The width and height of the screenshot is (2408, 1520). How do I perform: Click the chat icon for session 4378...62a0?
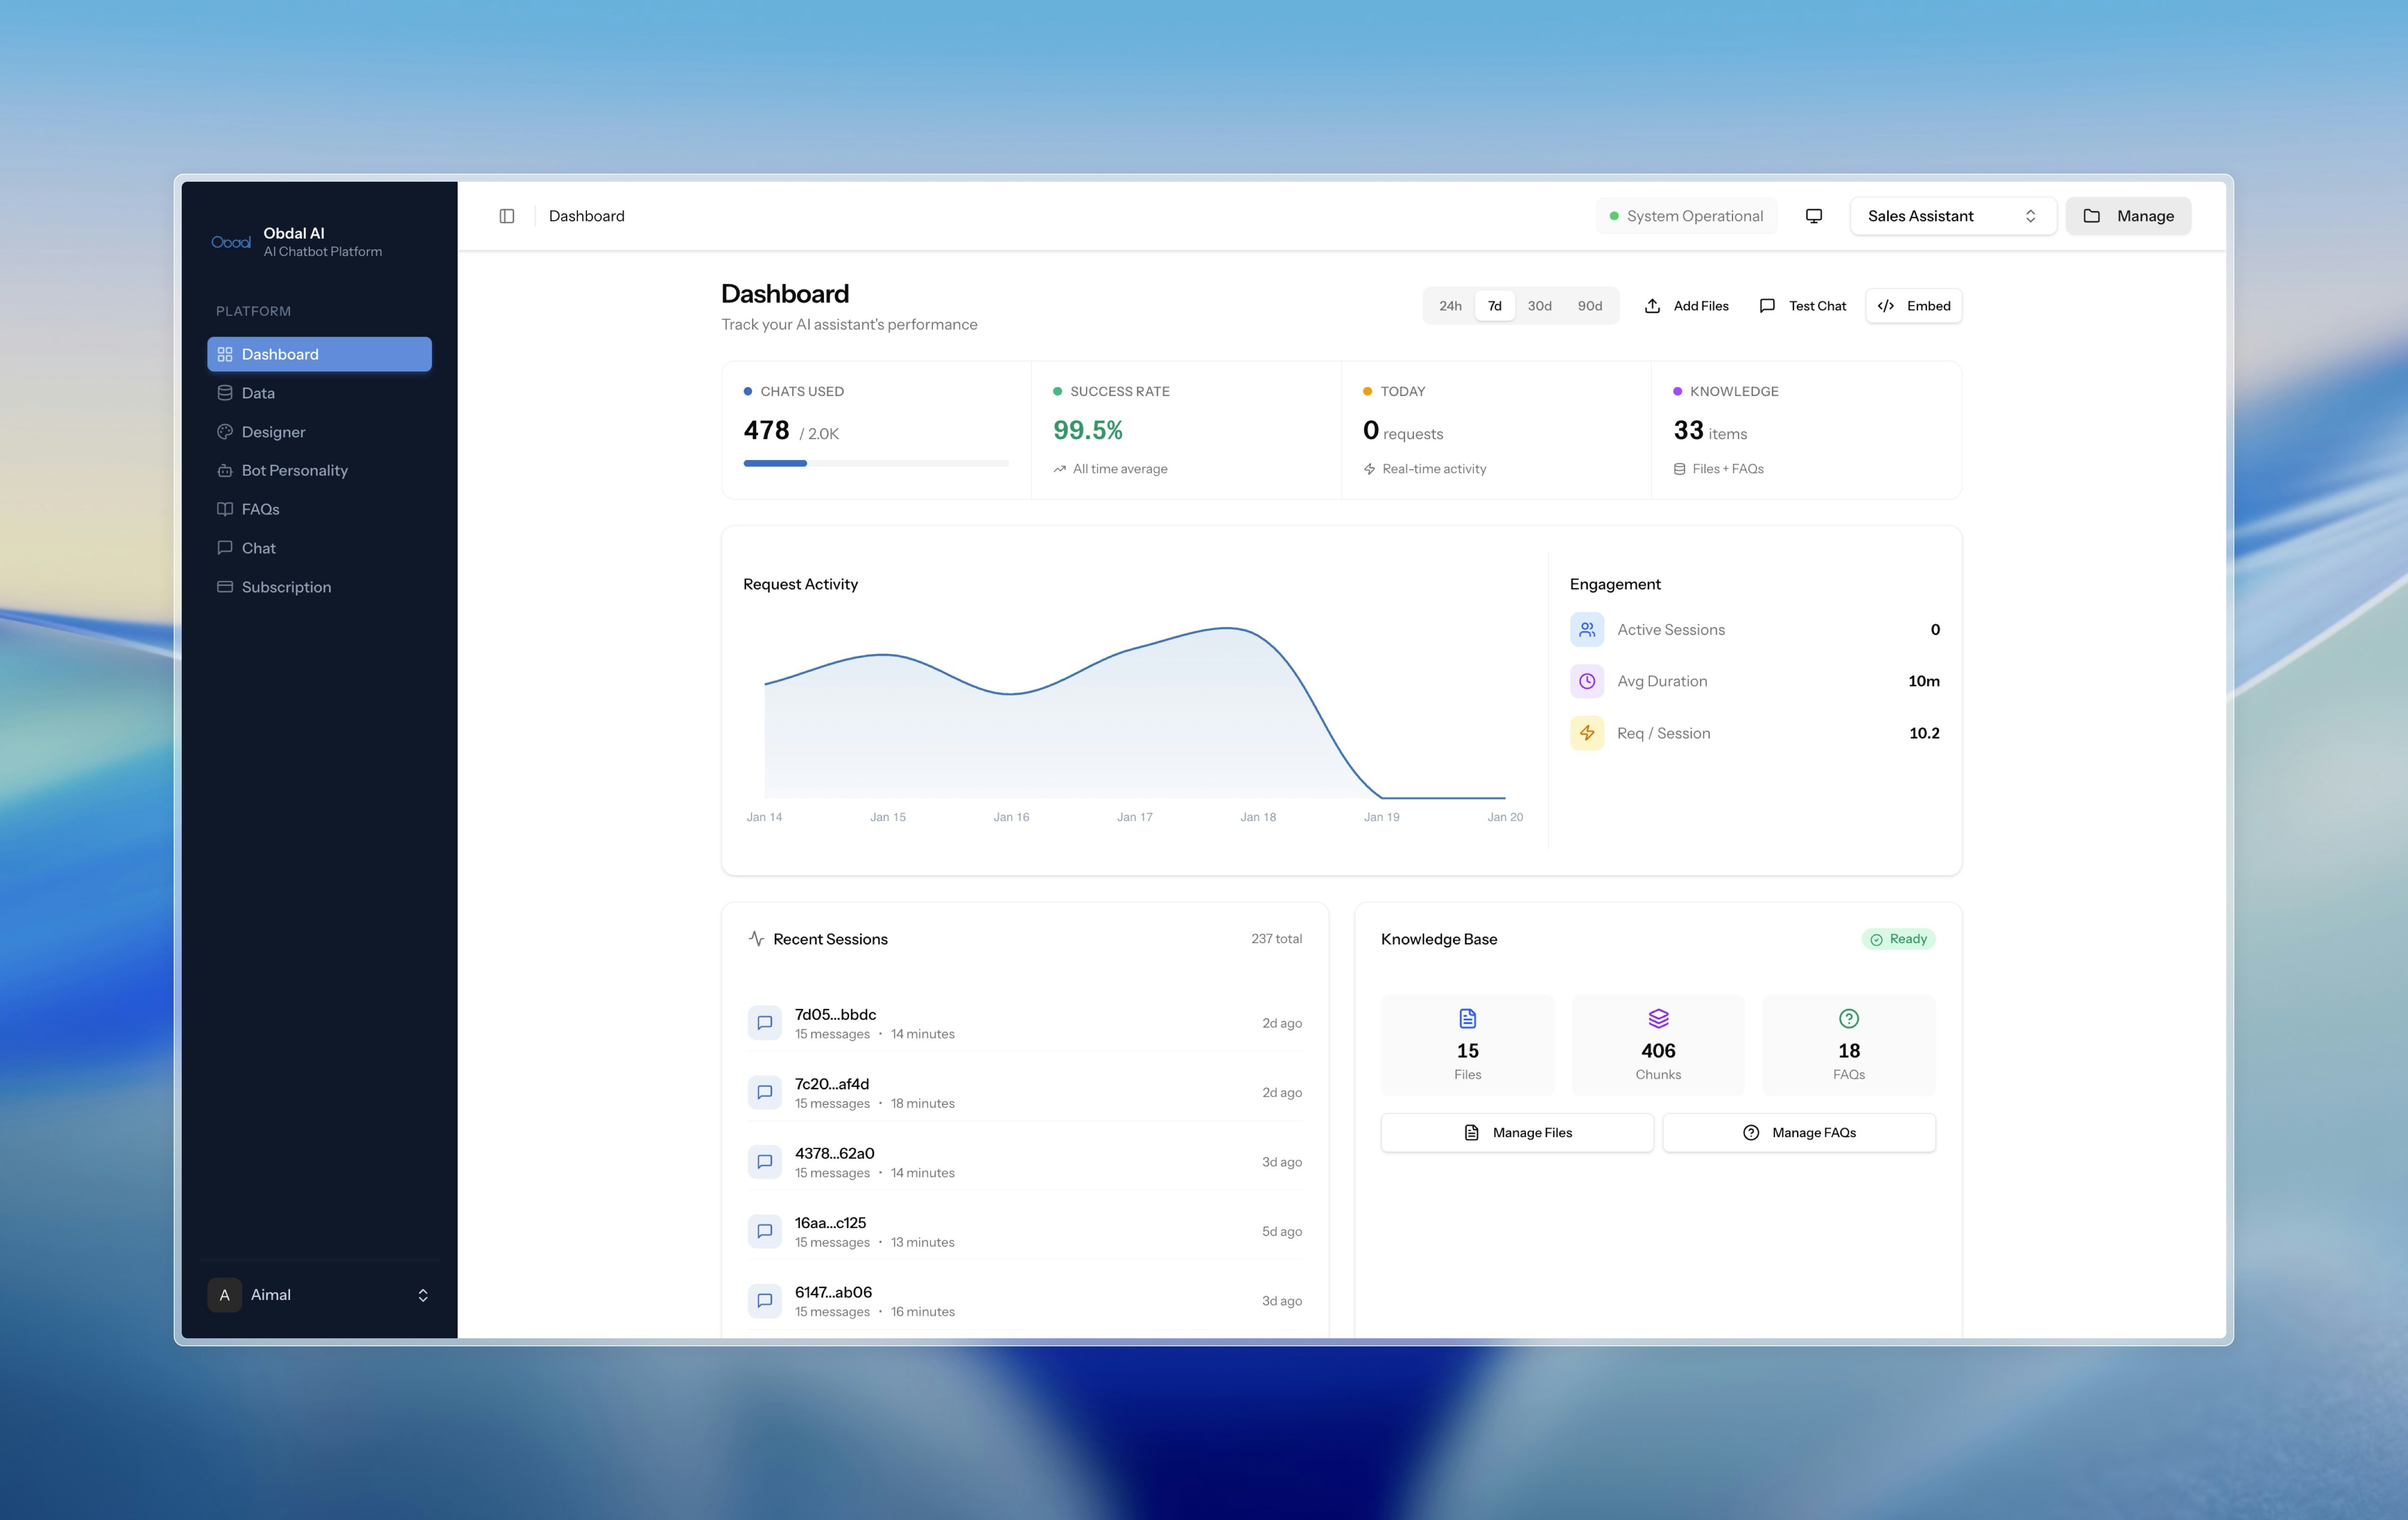765,1162
